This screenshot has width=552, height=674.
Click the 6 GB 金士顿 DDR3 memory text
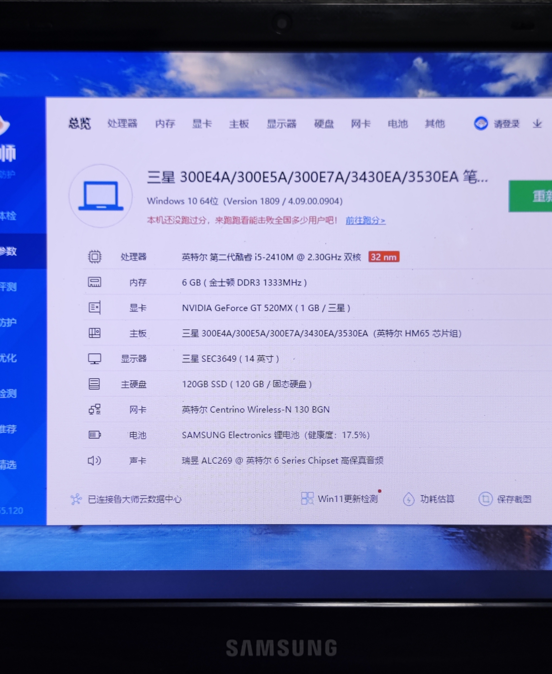[244, 282]
